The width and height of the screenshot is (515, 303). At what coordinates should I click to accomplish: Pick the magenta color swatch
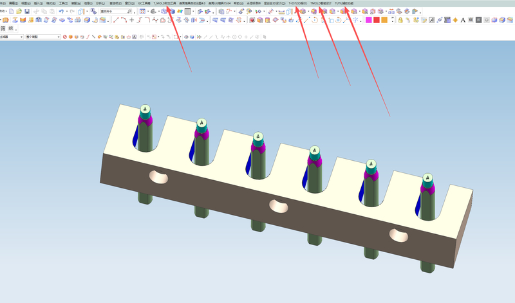pos(368,20)
